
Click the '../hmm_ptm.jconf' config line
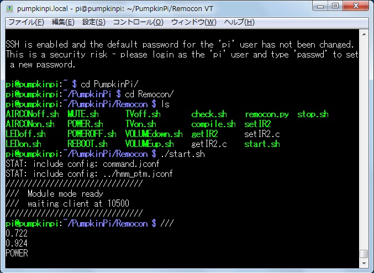[138, 174]
